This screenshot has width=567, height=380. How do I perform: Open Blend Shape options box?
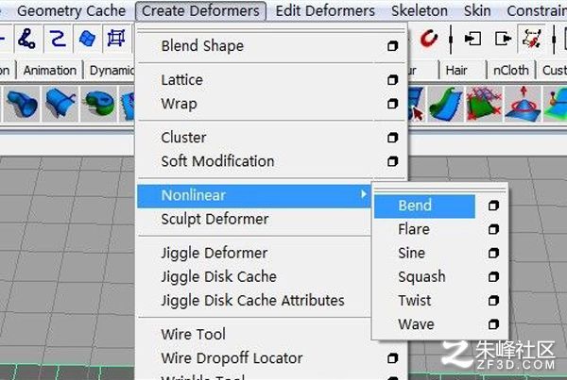pyautogui.click(x=393, y=46)
